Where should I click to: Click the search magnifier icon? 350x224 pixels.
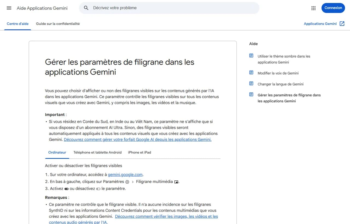click(86, 8)
